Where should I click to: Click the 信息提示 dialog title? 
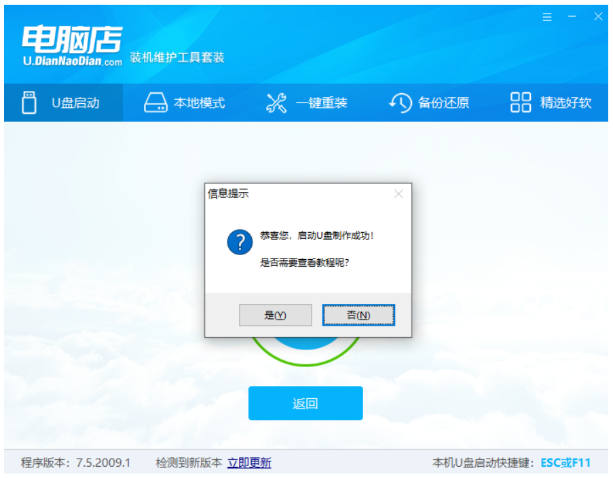tap(228, 193)
